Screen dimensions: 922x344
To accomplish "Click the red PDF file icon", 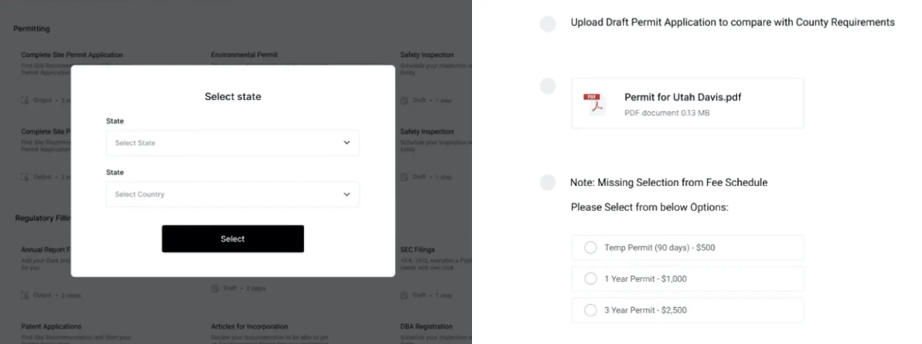I will click(593, 103).
